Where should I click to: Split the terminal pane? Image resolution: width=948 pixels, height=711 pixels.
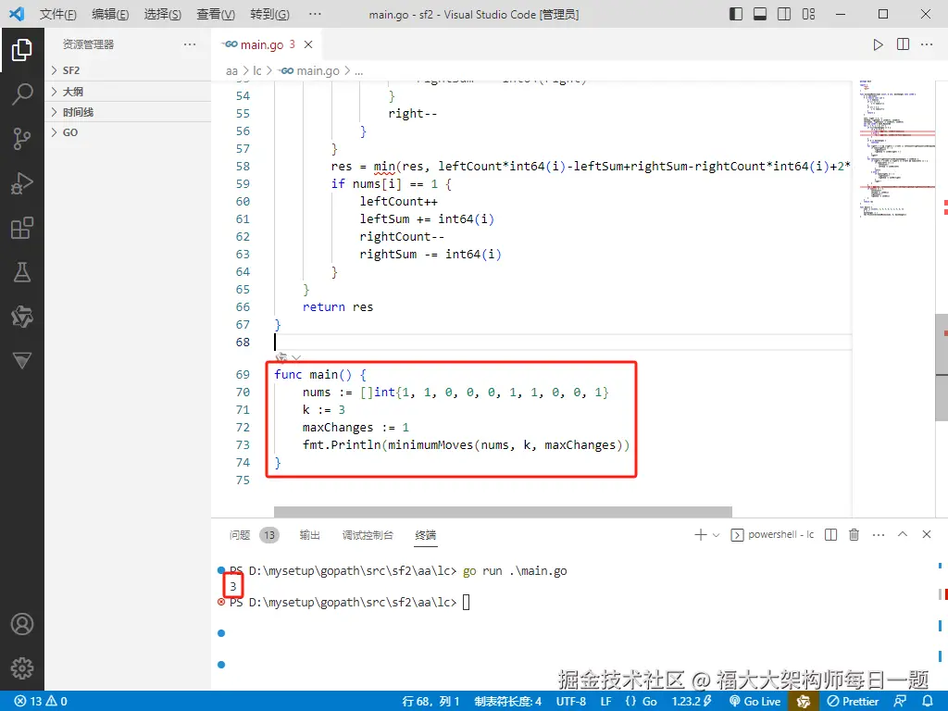[x=830, y=534]
